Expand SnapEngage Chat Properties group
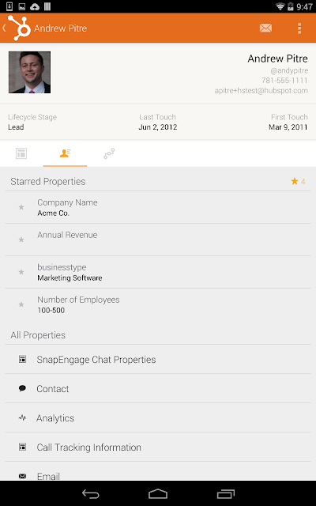The image size is (316, 506). 158,359
